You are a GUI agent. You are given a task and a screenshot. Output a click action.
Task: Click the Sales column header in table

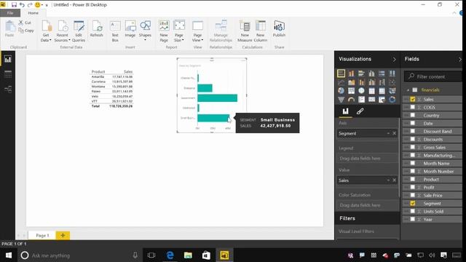click(128, 71)
